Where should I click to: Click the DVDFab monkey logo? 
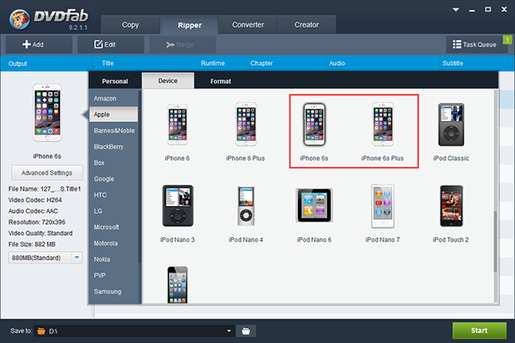(x=20, y=19)
